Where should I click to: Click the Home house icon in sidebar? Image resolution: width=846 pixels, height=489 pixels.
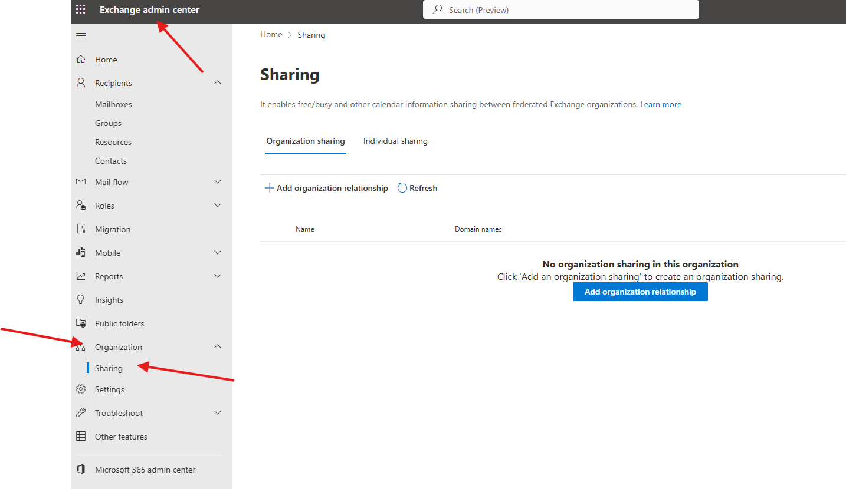81,60
